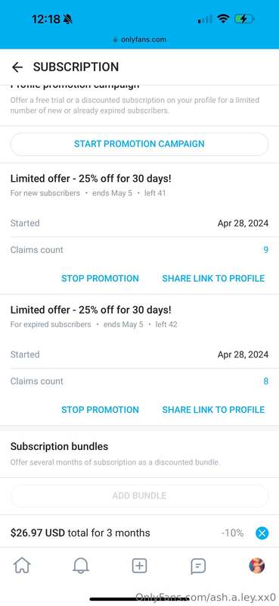The width and height of the screenshot is (279, 606).
Task: Tap the new post plus icon
Action: pyautogui.click(x=139, y=566)
